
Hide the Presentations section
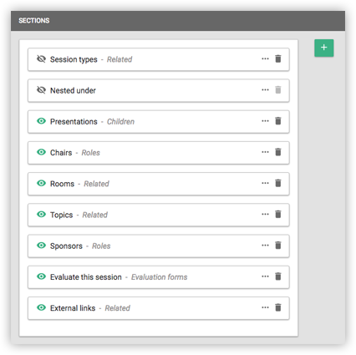click(41, 121)
